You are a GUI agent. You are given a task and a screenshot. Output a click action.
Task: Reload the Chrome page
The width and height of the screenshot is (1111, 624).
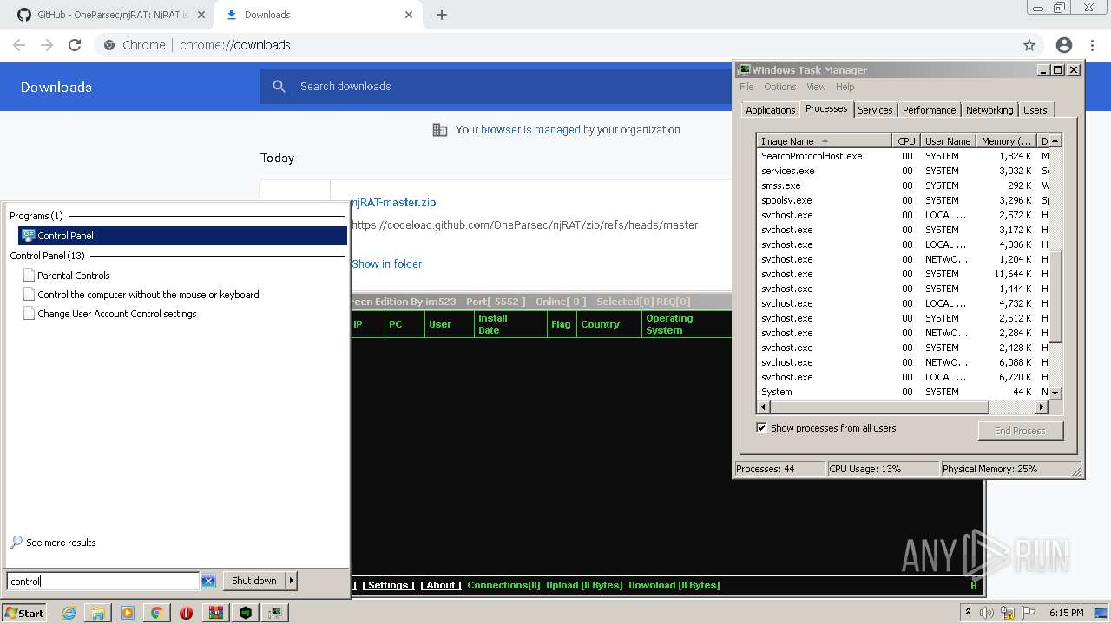[75, 45]
